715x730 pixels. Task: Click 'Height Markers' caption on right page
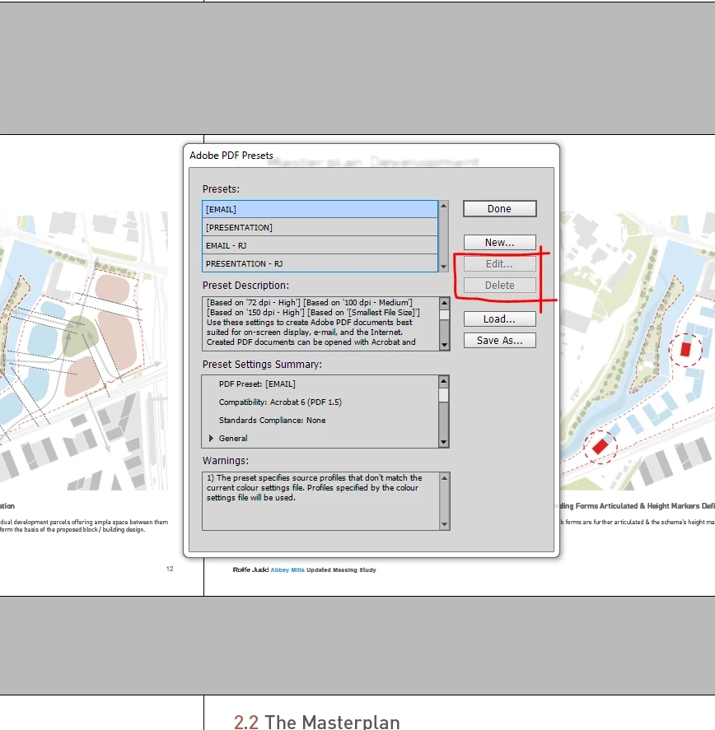[673, 506]
